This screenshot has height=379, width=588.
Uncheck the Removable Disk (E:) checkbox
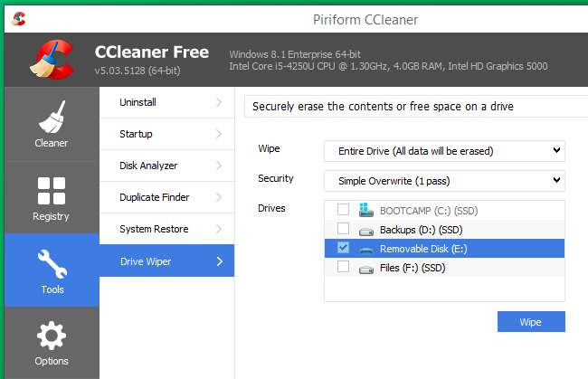[343, 248]
